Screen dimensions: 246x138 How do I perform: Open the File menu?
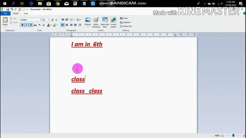(x=5, y=13)
